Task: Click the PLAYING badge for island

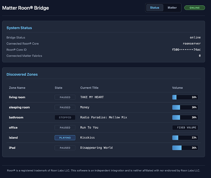Action: point(65,138)
